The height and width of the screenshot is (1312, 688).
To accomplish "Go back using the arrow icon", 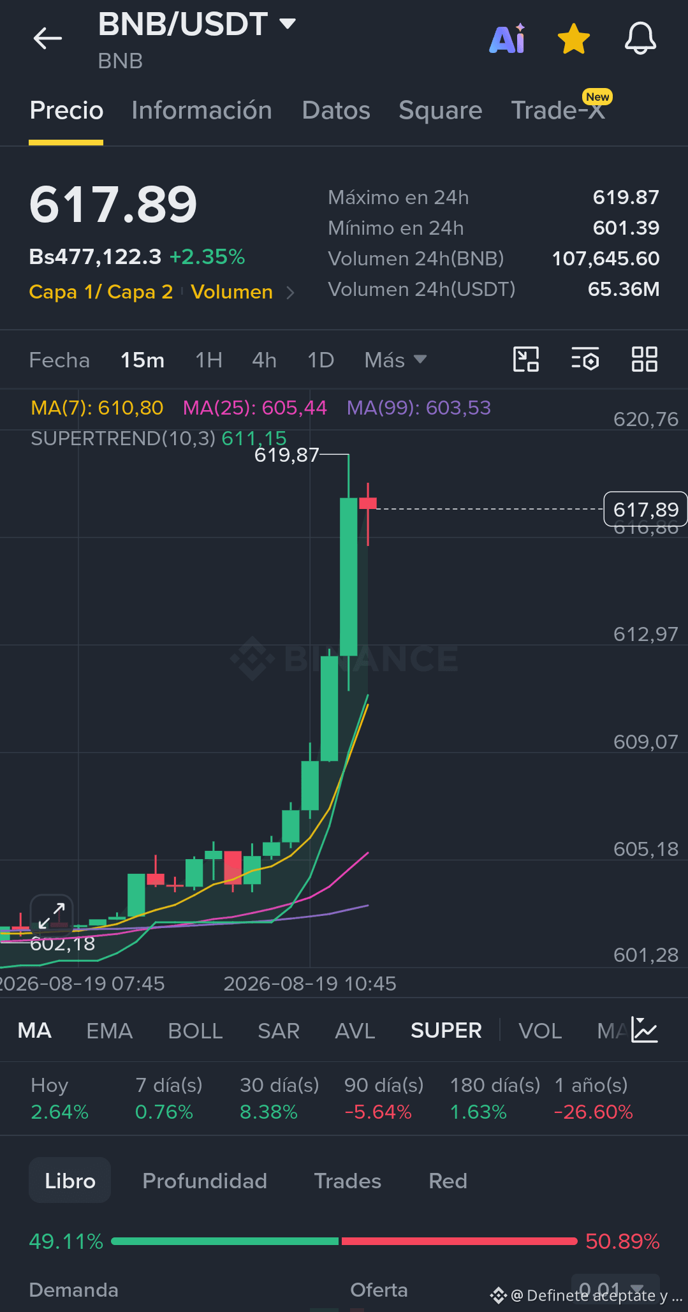I will pyautogui.click(x=48, y=38).
